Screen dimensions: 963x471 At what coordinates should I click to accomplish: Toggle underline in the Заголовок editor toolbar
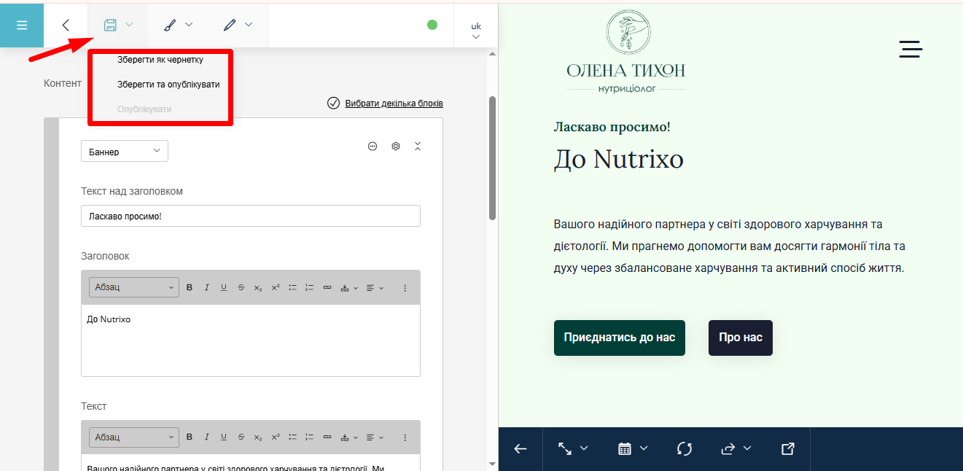(224, 288)
